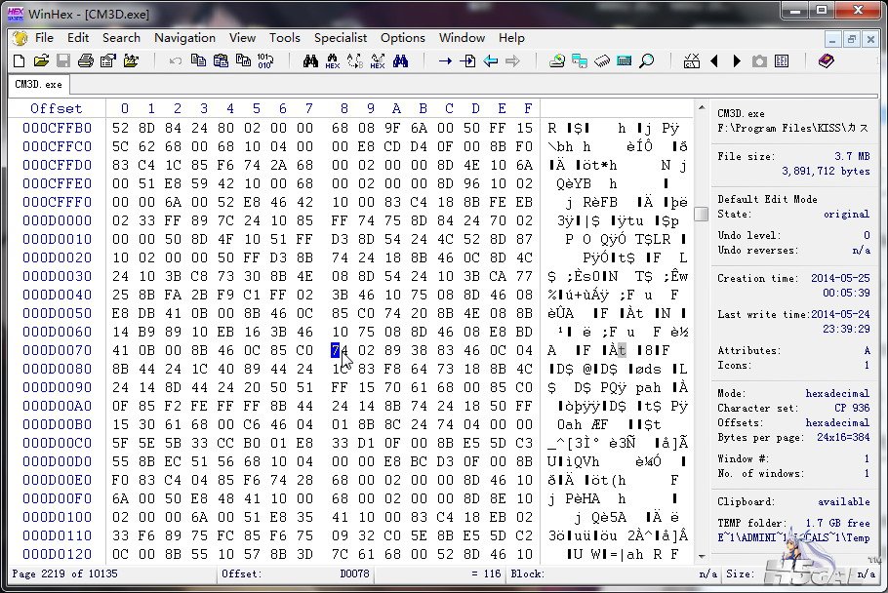
Task: Click the Offset column header
Action: point(56,108)
